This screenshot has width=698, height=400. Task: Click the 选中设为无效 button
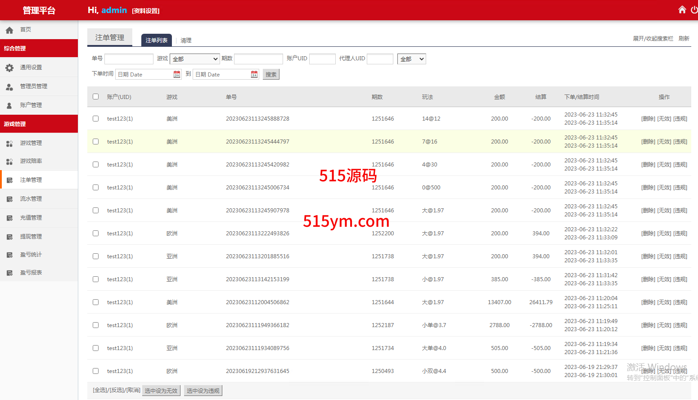161,391
